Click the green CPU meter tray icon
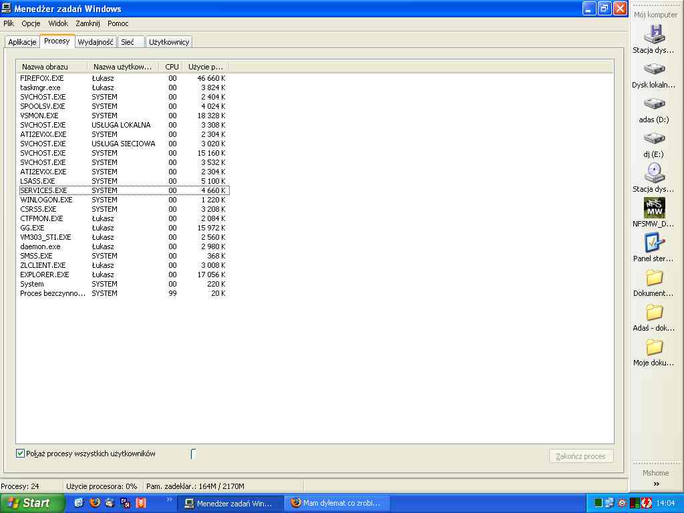 click(x=598, y=503)
